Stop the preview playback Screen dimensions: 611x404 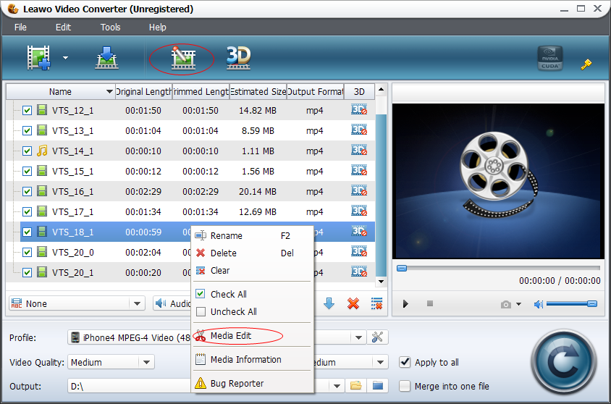(x=430, y=303)
